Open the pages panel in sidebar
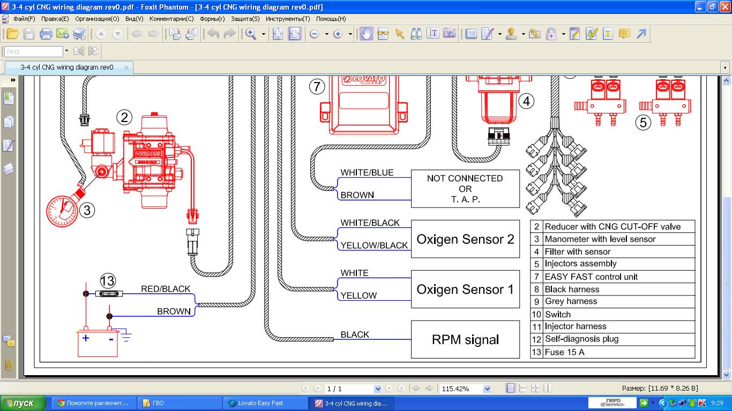Viewport: 732px width, 411px height. point(9,122)
